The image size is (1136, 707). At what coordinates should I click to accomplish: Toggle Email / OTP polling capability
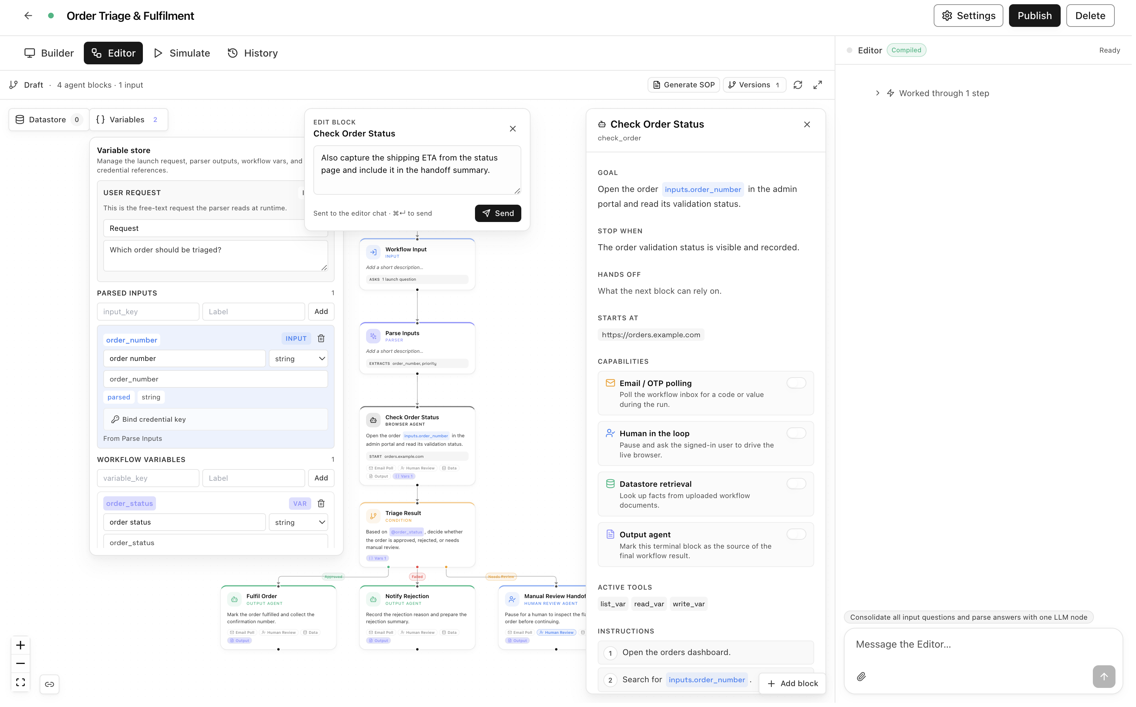799,384
